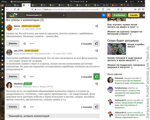
Task: Open three-dot menu on Xelena's comment
Action: [31, 43]
